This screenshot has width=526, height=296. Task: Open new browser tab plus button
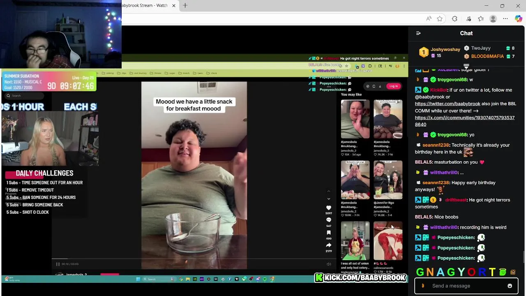(185, 5)
